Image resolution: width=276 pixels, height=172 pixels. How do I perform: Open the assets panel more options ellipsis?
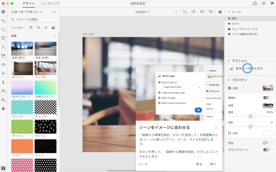click(54, 12)
